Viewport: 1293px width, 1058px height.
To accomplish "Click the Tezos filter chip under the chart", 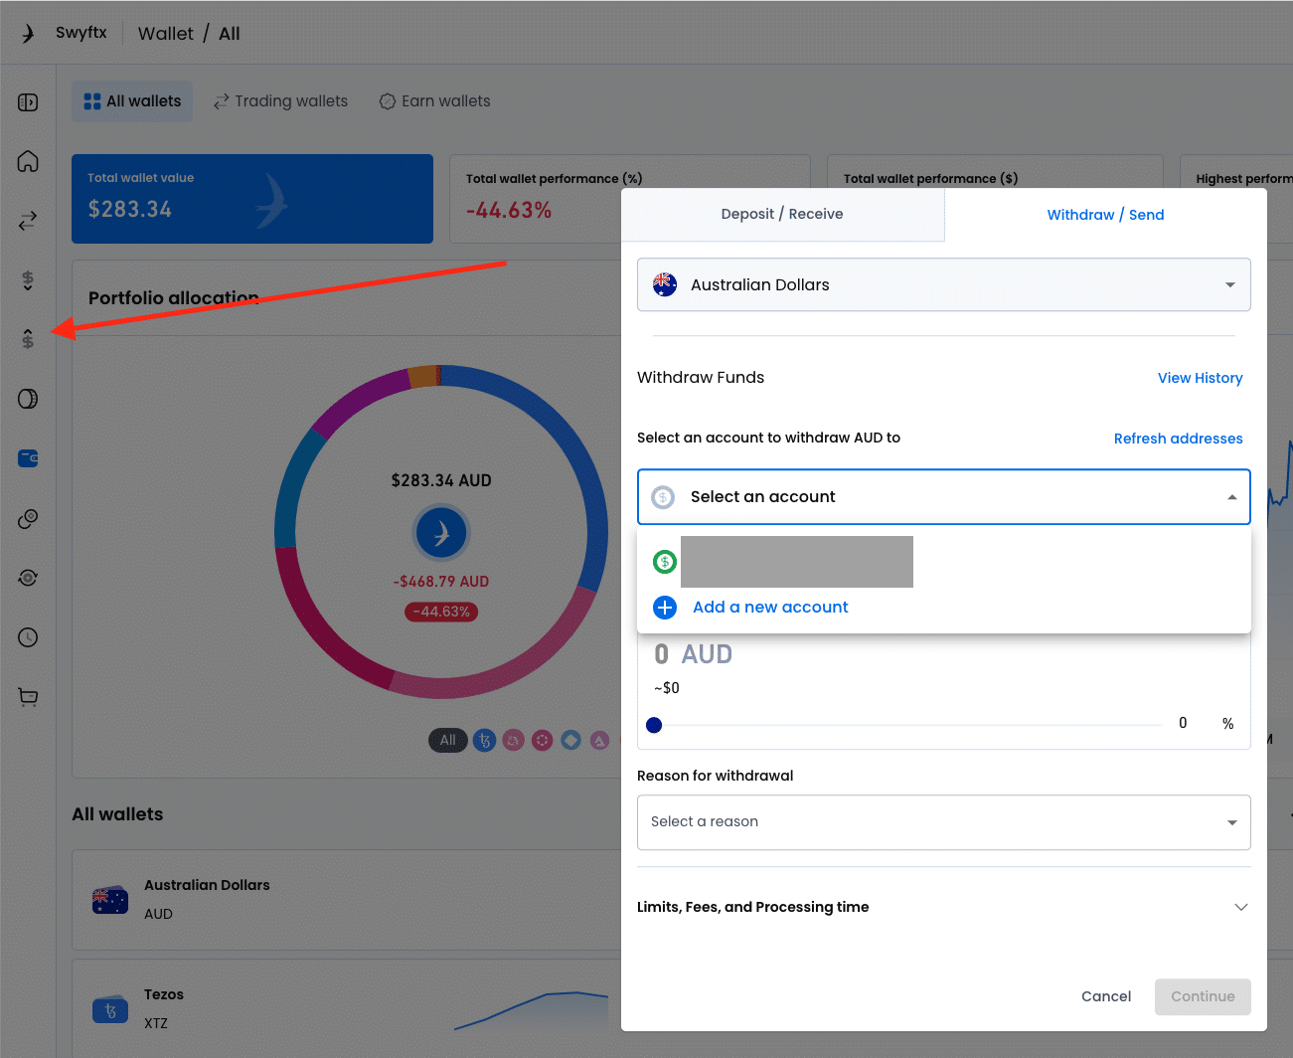I will 484,740.
